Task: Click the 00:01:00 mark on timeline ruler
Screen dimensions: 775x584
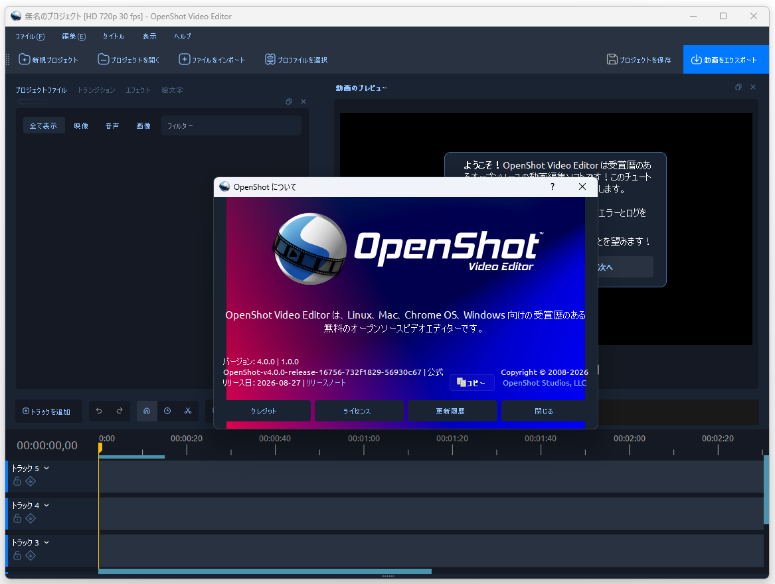Action: [364, 438]
